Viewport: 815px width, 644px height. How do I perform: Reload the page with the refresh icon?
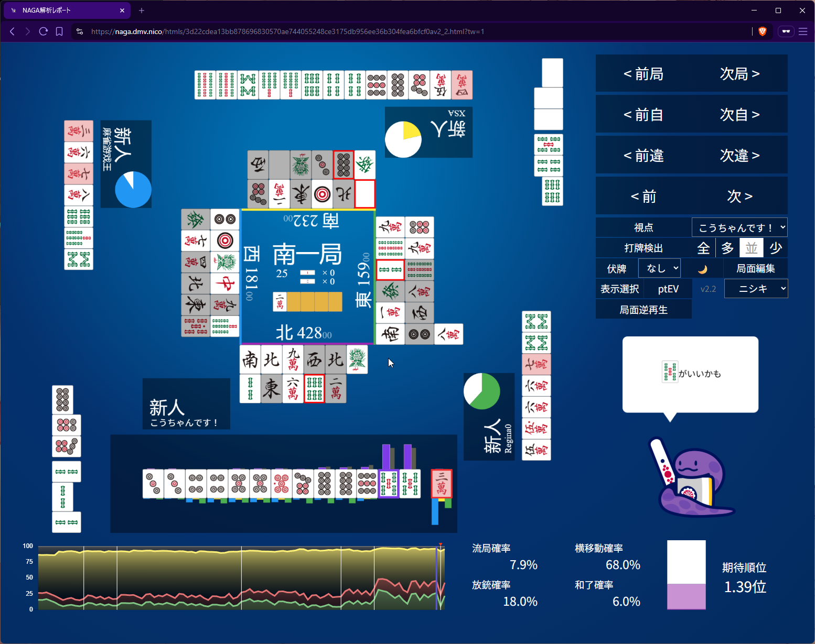pyautogui.click(x=44, y=31)
